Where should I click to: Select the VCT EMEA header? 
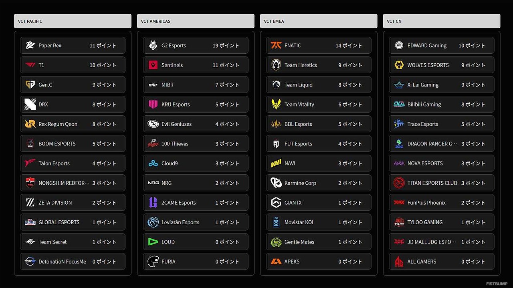[319, 21]
